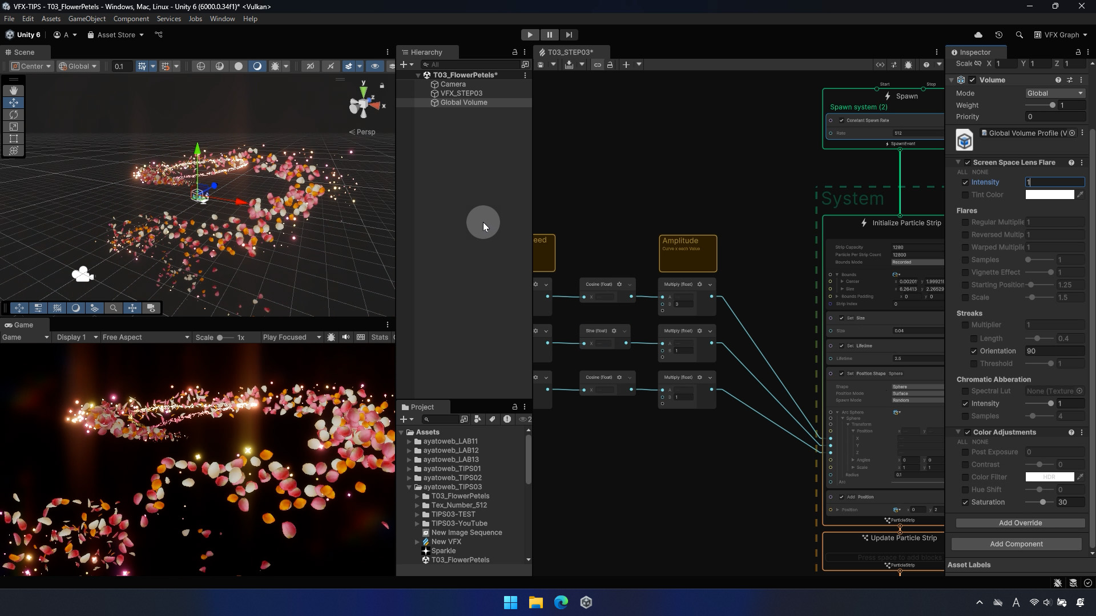Click the Step forward button
The image size is (1096, 616).
(569, 35)
